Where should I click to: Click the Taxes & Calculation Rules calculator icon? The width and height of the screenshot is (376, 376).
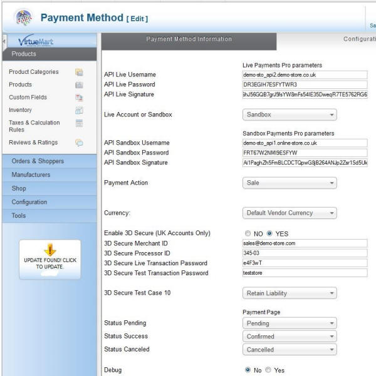click(x=79, y=123)
